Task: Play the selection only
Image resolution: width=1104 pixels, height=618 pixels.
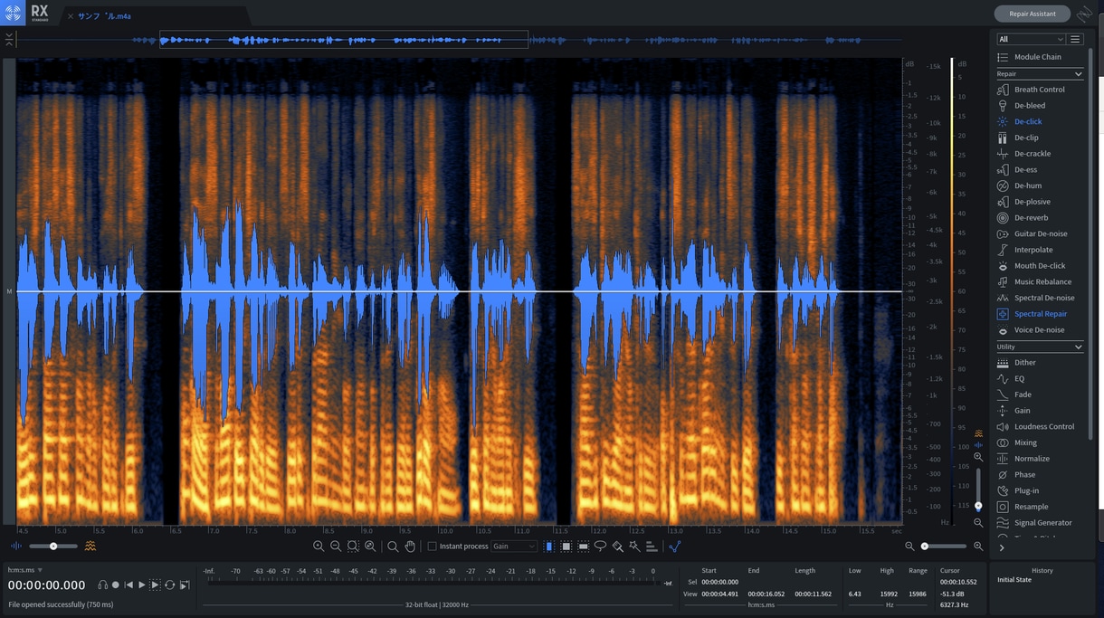Action: (x=155, y=585)
